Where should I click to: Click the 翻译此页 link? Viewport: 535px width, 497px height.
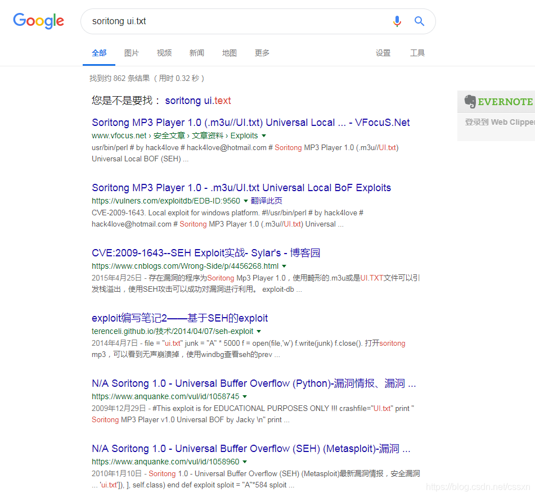click(267, 201)
